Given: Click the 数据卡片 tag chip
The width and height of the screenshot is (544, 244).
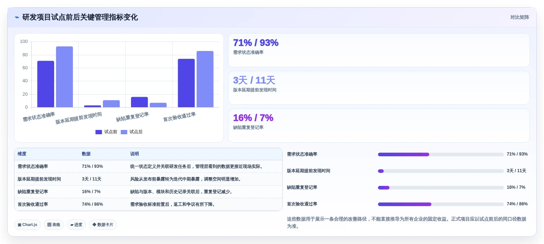Looking at the screenshot, I should [x=103, y=225].
